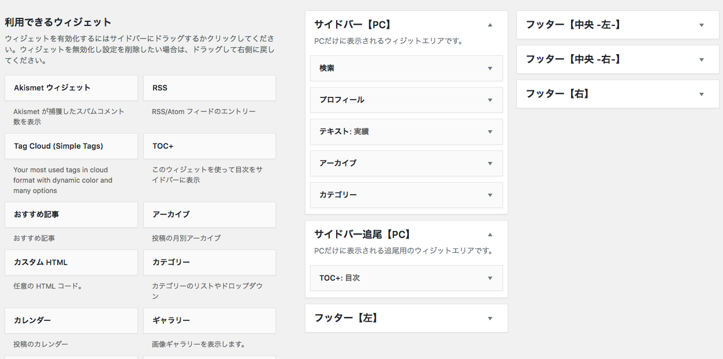Viewport: 723px width, 359px height.
Task: Collapse the サイドバー【PC】 area arrow
Action: click(490, 25)
